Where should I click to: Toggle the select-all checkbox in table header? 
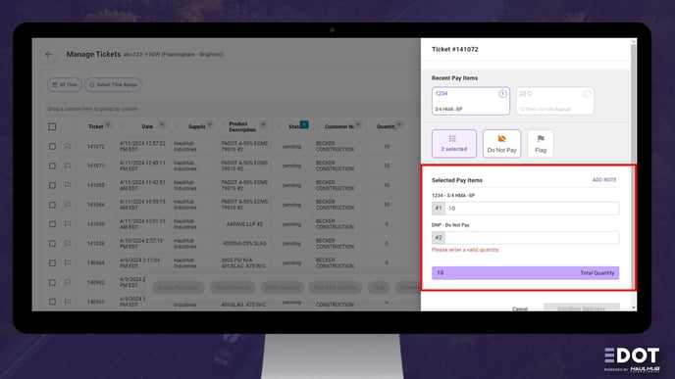pos(52,126)
